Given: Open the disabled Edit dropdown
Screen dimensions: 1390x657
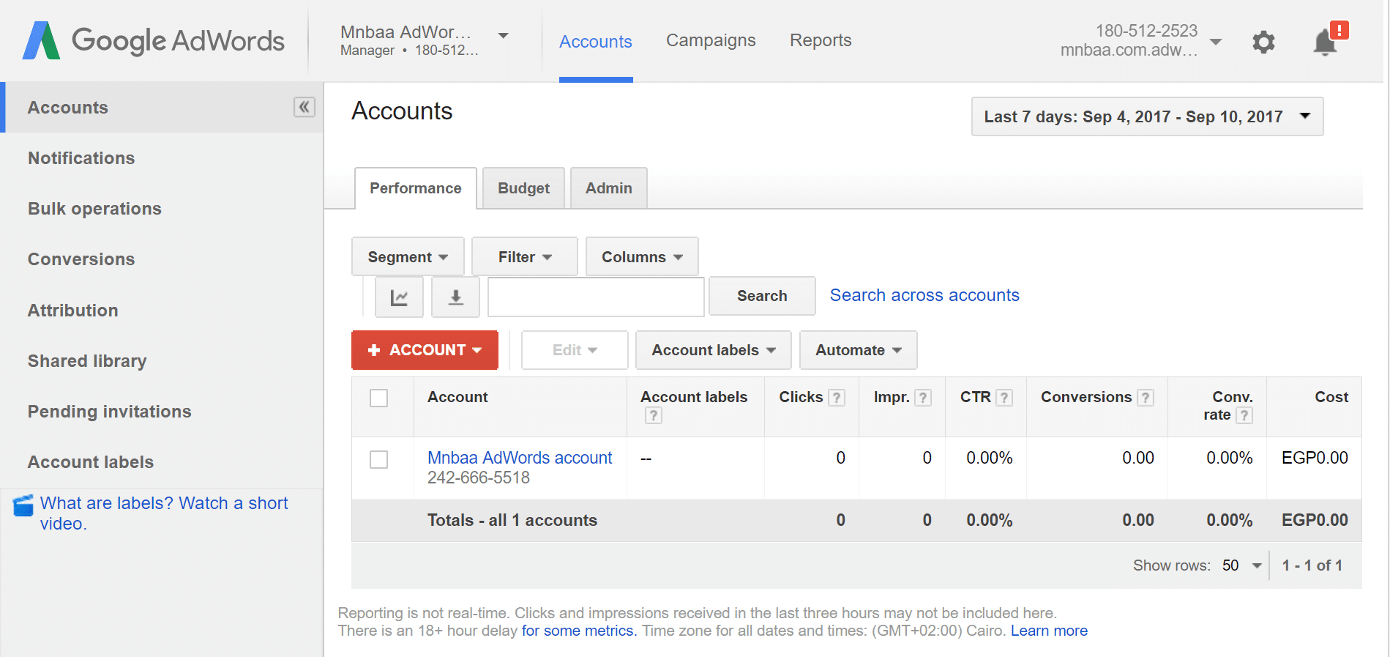Looking at the screenshot, I should point(575,350).
